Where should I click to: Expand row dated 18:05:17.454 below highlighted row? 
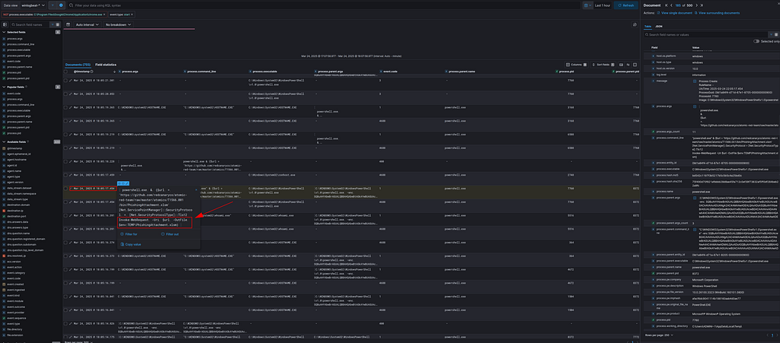(x=71, y=202)
